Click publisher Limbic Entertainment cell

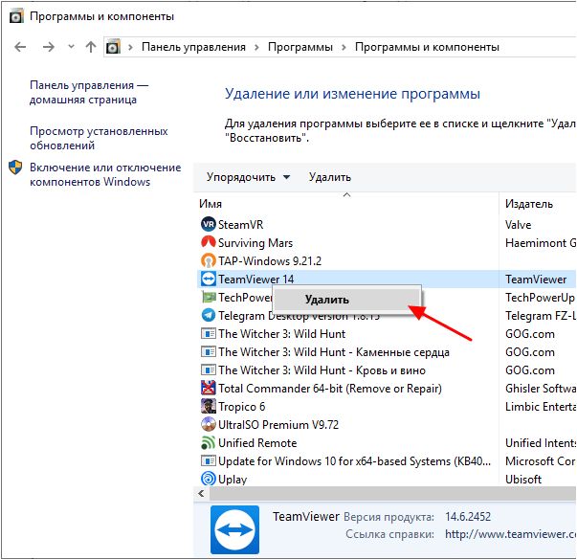click(541, 407)
